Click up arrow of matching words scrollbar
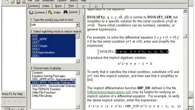This screenshot has height=110, width=195. click(77, 36)
